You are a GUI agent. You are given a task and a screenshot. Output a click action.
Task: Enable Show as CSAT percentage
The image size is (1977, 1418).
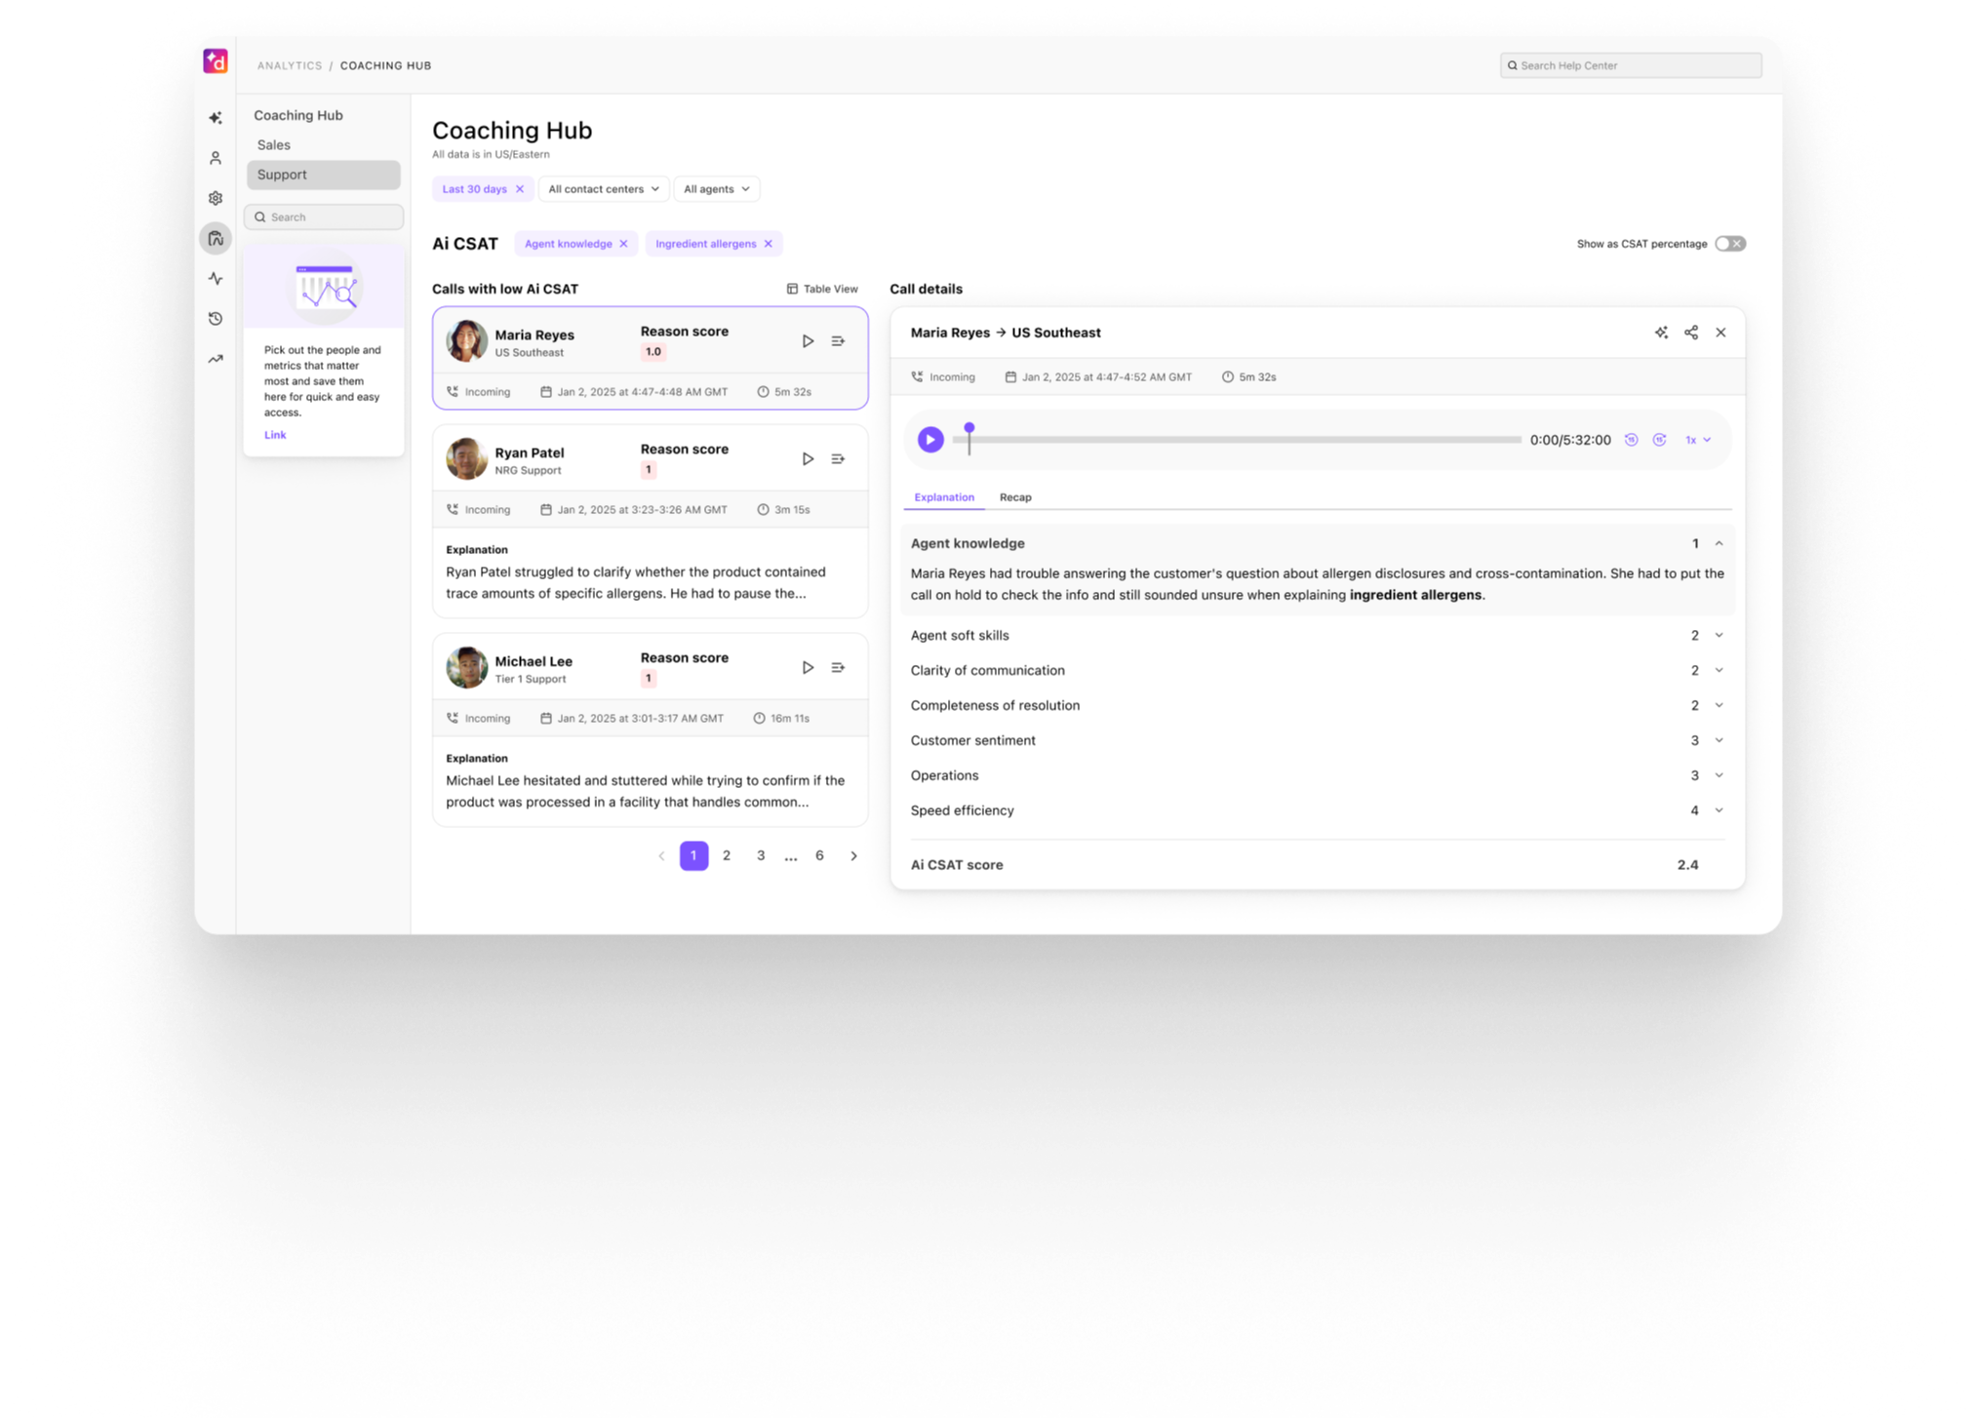pos(1730,243)
